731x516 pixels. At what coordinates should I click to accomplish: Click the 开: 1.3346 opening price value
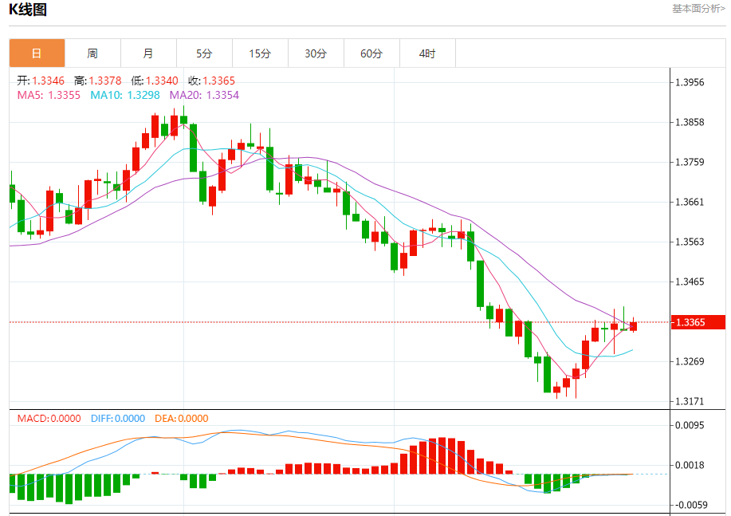(x=41, y=81)
